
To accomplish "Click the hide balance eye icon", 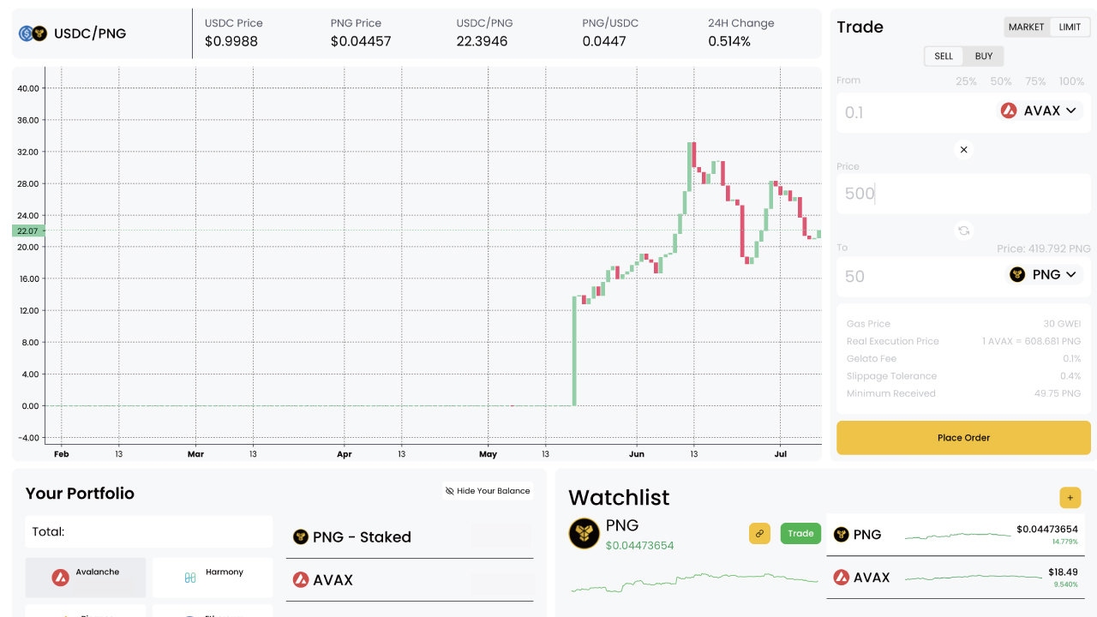I will tap(449, 491).
